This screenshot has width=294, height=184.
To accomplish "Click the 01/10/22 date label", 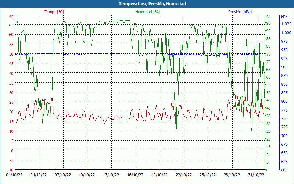I will tap(14, 175).
